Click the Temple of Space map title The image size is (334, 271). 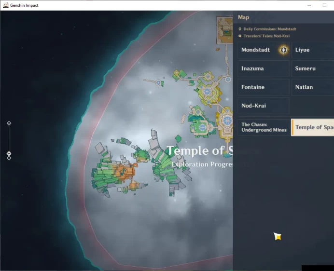click(x=200, y=151)
